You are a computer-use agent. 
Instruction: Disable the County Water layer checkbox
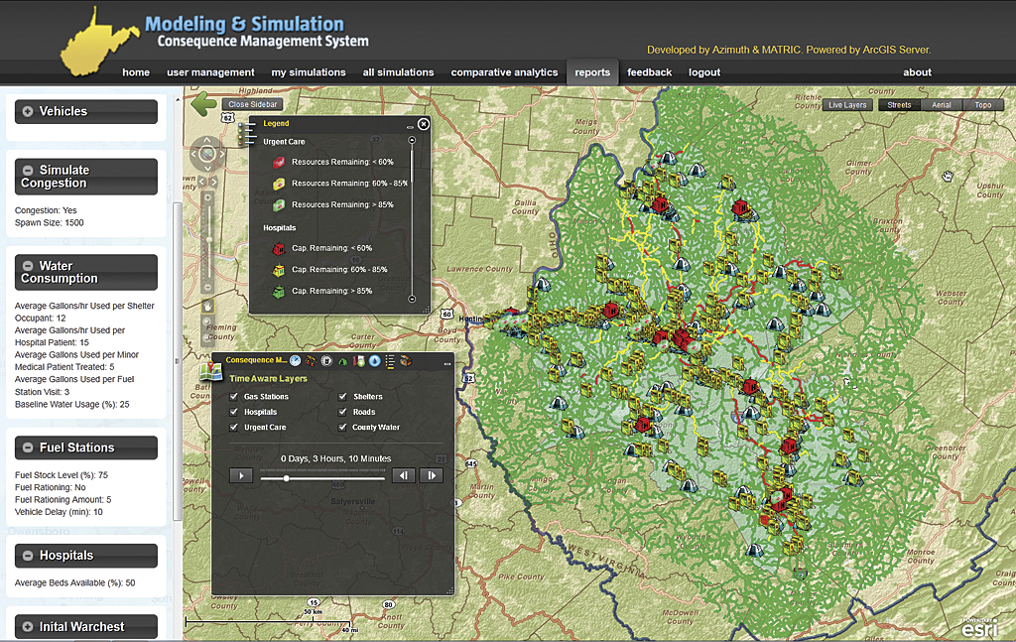click(x=343, y=427)
